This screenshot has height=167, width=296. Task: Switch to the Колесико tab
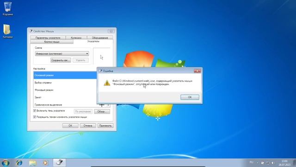click(76, 38)
